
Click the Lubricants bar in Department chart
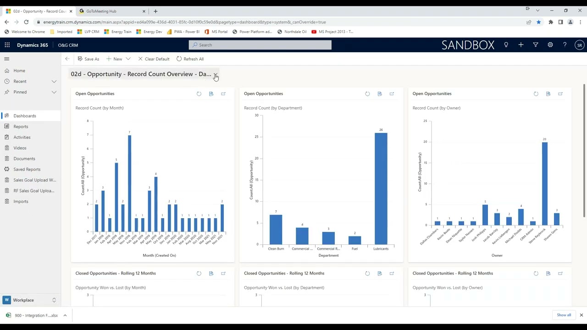point(381,188)
